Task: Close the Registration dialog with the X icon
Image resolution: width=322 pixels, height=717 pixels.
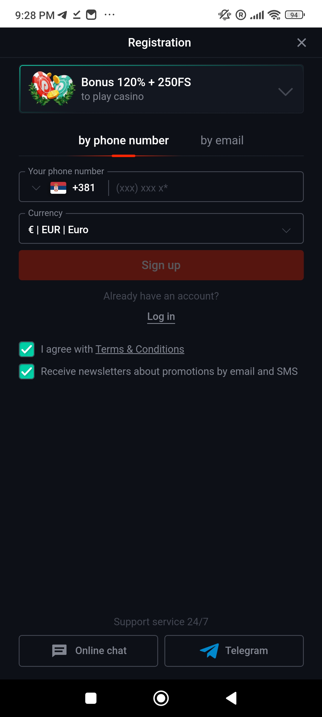Action: [x=301, y=43]
